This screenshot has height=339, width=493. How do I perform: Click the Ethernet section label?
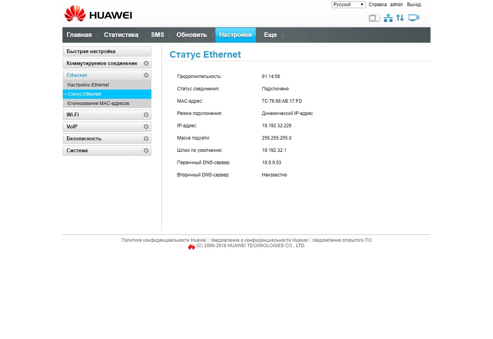(77, 75)
